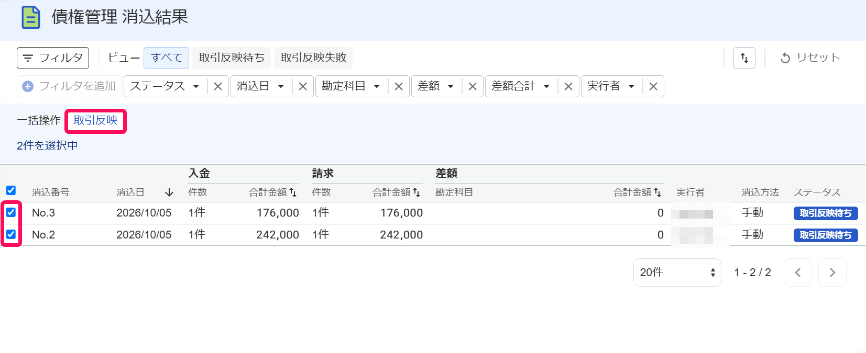Viewport: 866px width, 353px height.
Task: Open the ステータス filter dropdown
Action: (165, 86)
